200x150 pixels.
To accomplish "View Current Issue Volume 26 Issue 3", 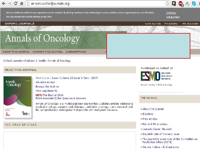I will (67, 78).
